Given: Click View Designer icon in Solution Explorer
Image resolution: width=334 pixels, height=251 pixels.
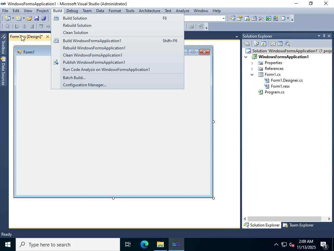Looking at the screenshot, I should tap(280, 43).
